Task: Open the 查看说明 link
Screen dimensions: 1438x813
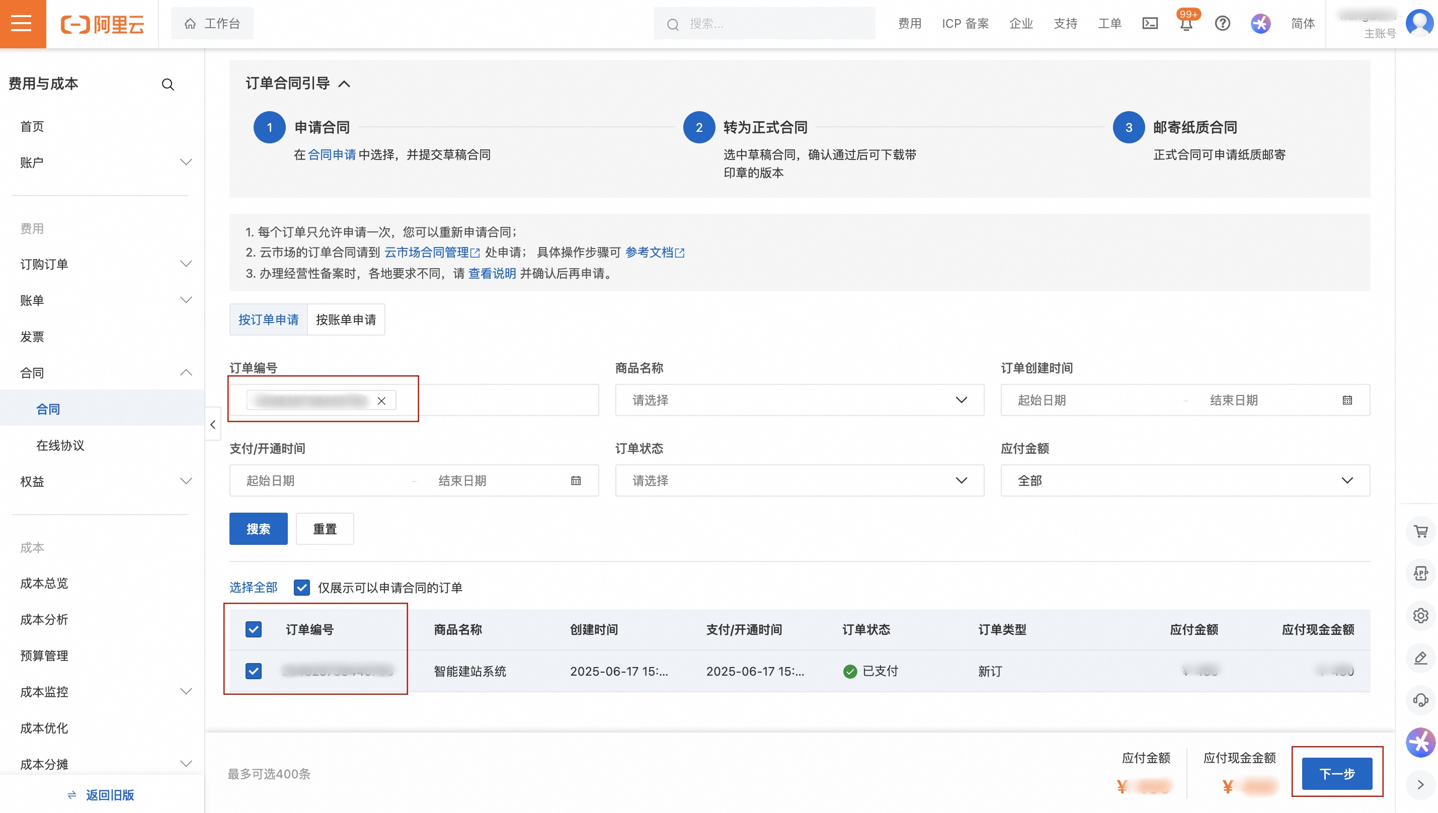Action: (x=492, y=274)
